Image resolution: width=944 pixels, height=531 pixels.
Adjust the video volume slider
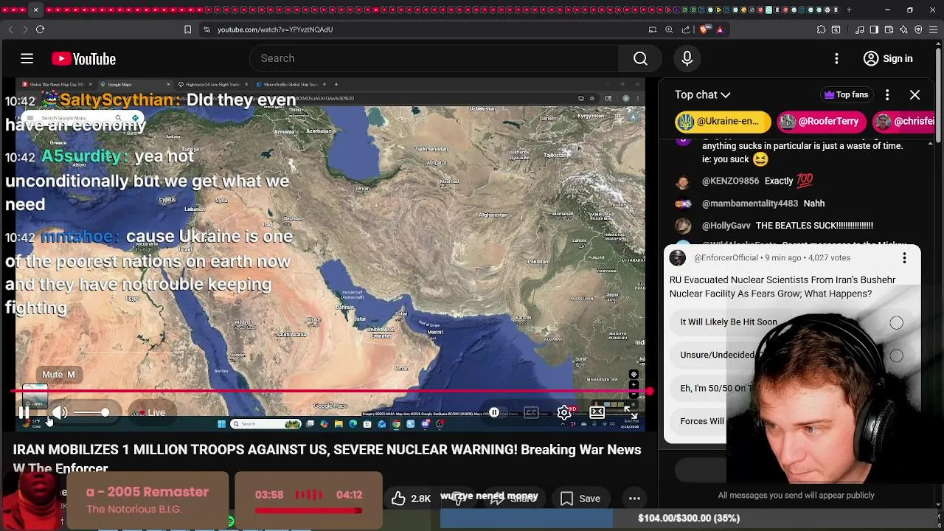(x=92, y=413)
